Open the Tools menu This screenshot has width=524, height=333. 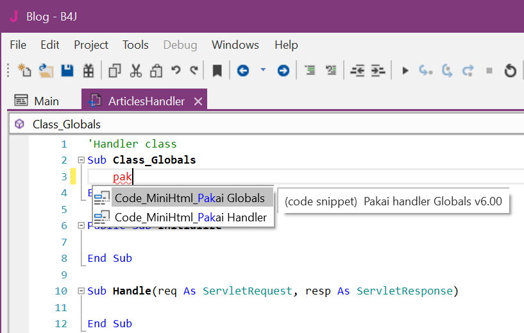(135, 45)
